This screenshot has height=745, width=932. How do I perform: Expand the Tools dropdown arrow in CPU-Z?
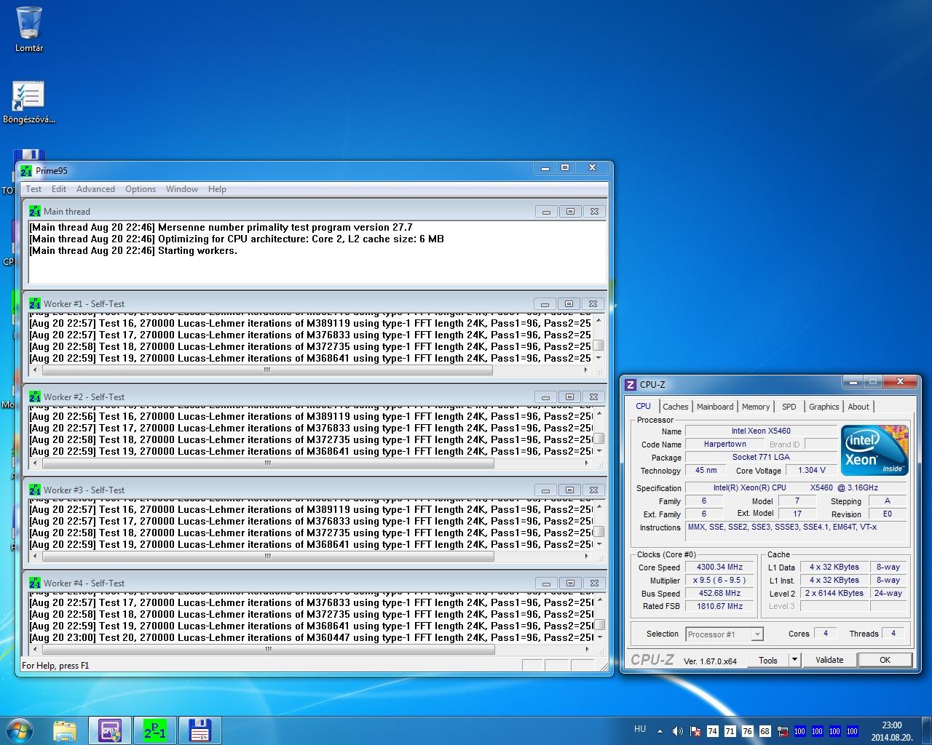pyautogui.click(x=795, y=660)
